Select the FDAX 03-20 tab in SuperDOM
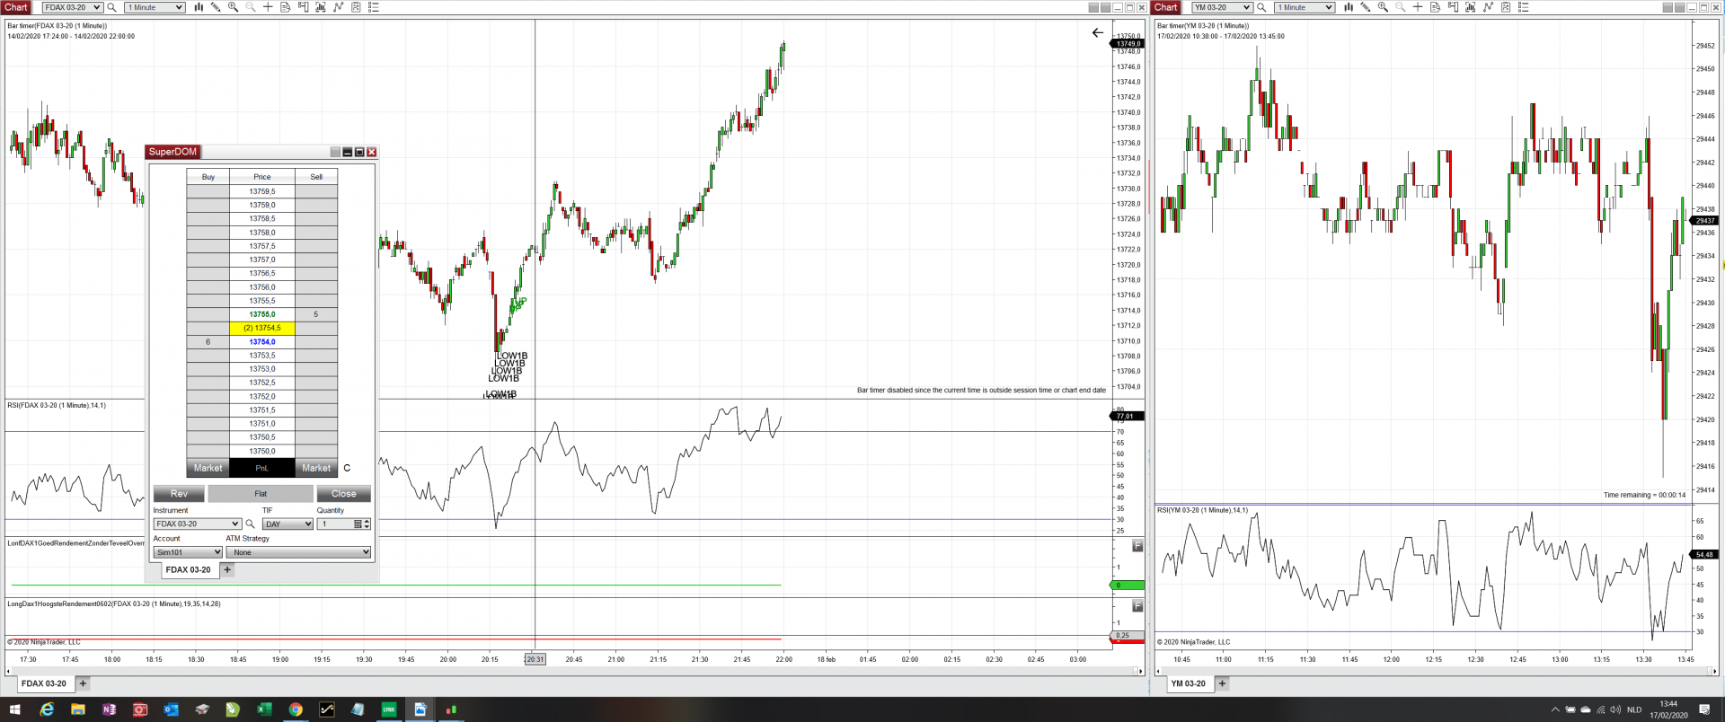The image size is (1725, 722). point(189,569)
